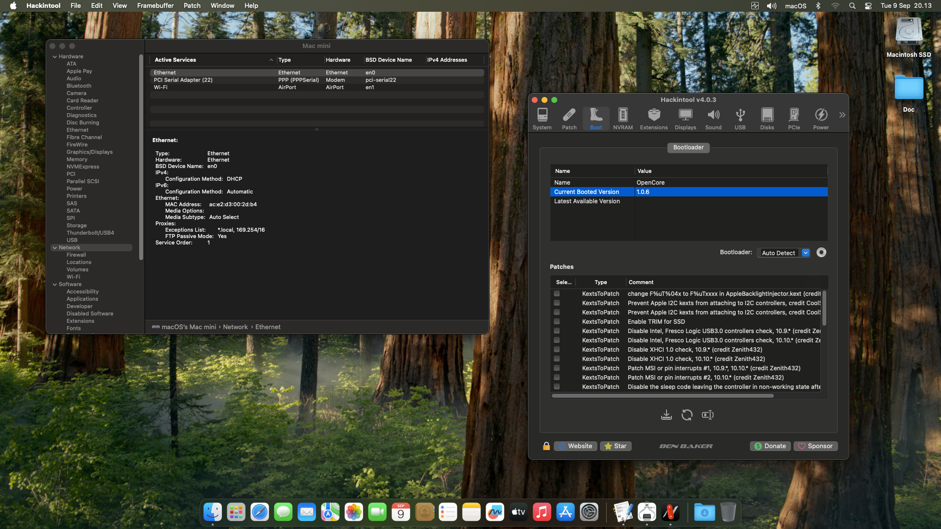The image size is (941, 529).
Task: Click the Patches list horizontal scrollbar
Action: point(663,396)
